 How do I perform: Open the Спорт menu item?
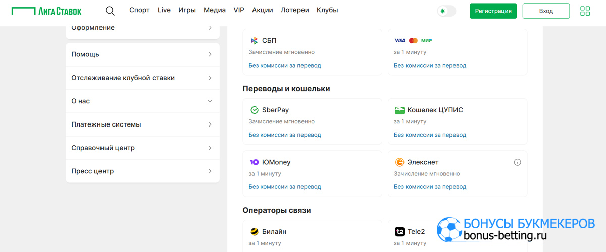[139, 10]
